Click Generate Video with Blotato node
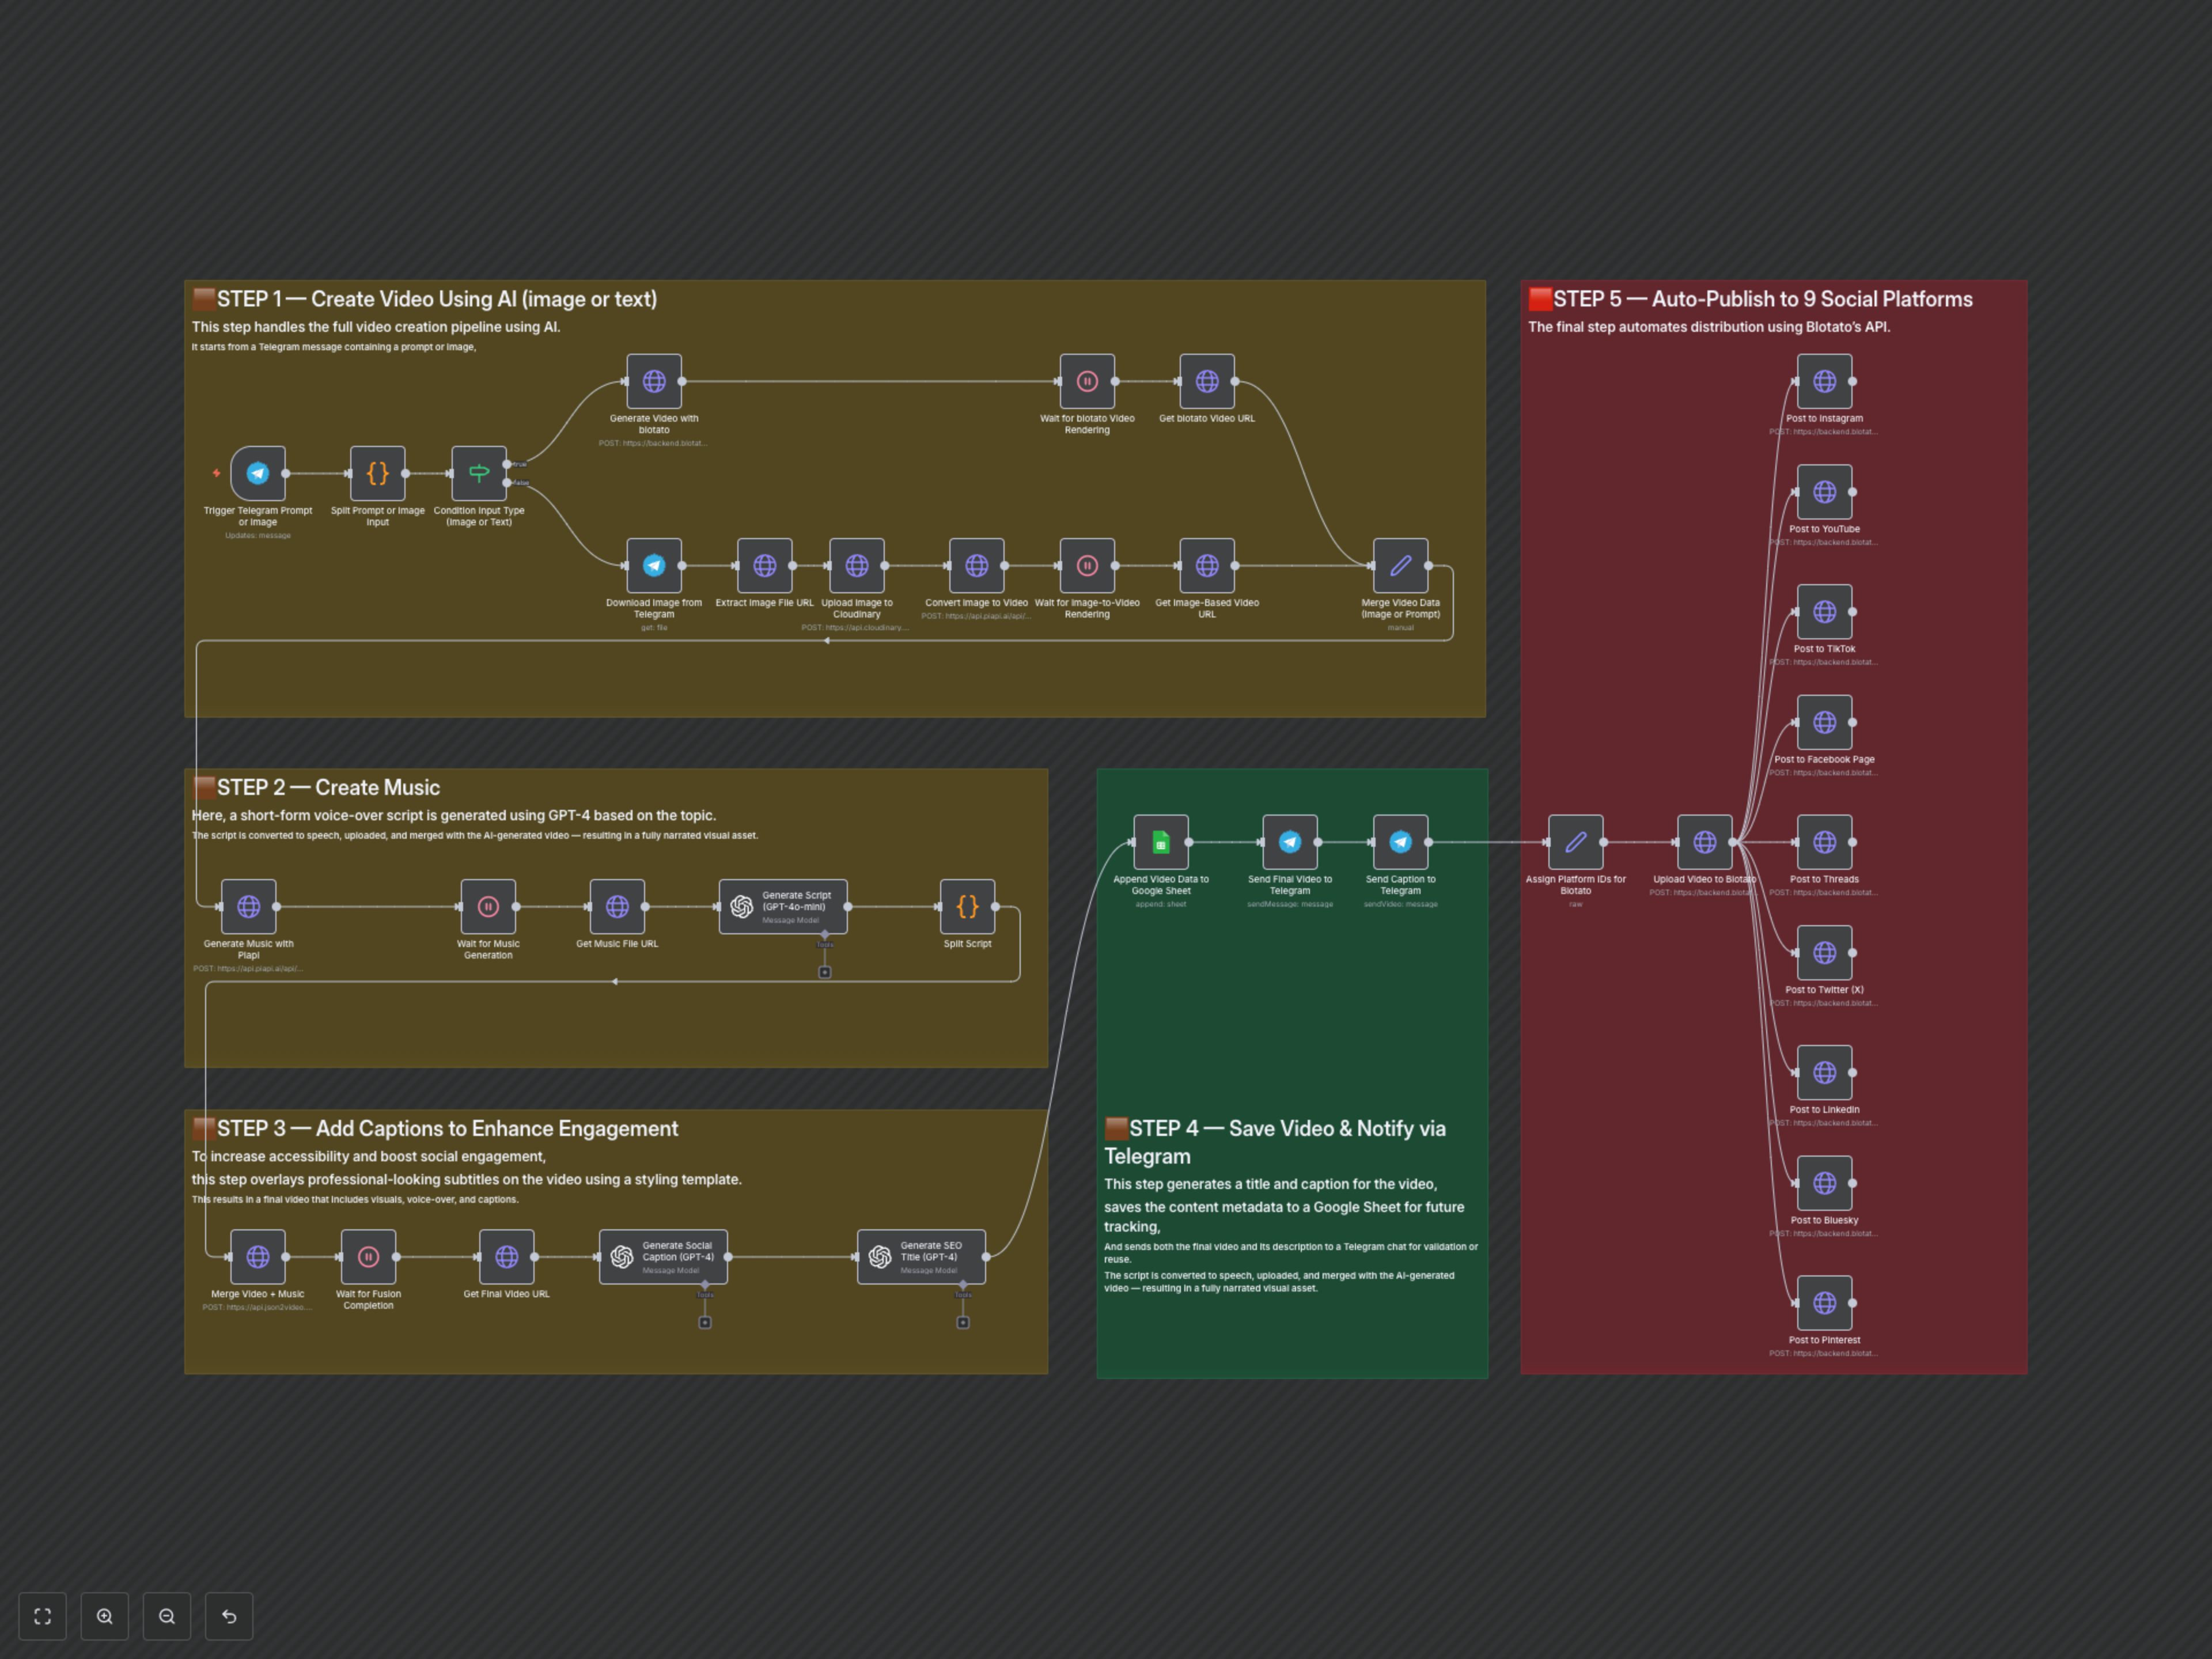Image resolution: width=2212 pixels, height=1659 pixels. coord(654,381)
